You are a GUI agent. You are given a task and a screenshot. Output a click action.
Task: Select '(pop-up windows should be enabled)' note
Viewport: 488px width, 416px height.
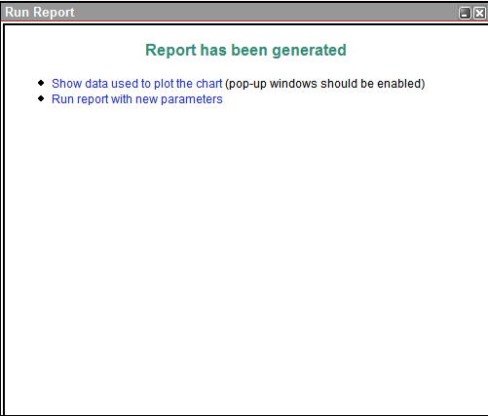[x=325, y=84]
